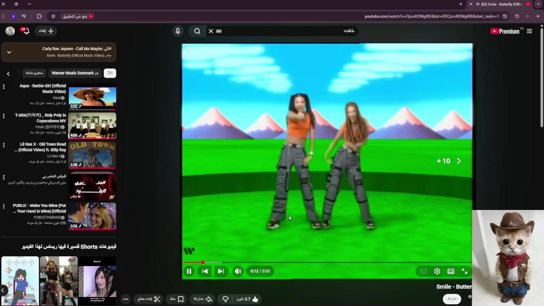544x306 pixels.
Task: Open the dance-arrows cartoon Short
Action: click(20, 280)
